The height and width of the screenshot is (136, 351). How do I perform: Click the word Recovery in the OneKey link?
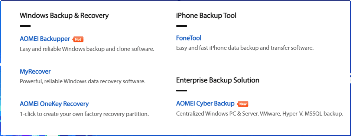(x=76, y=104)
